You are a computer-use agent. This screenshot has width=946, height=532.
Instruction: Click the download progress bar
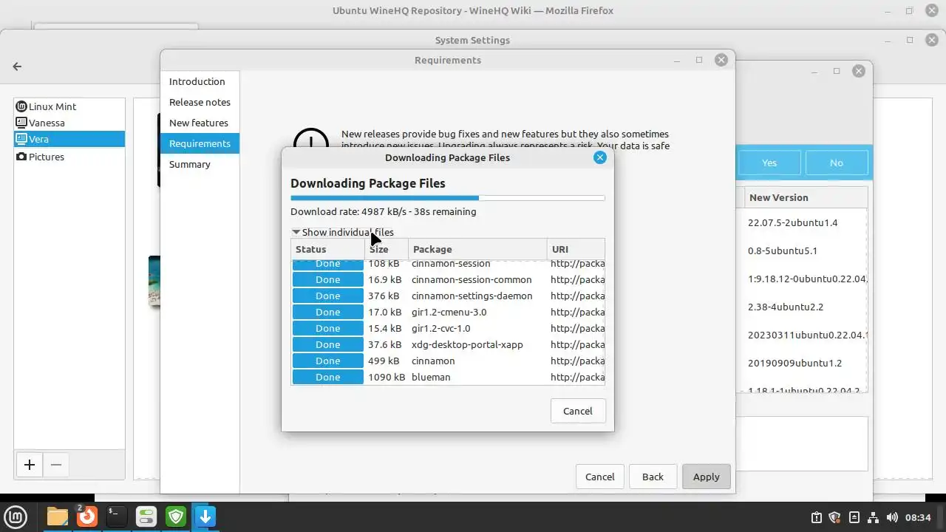(x=448, y=198)
